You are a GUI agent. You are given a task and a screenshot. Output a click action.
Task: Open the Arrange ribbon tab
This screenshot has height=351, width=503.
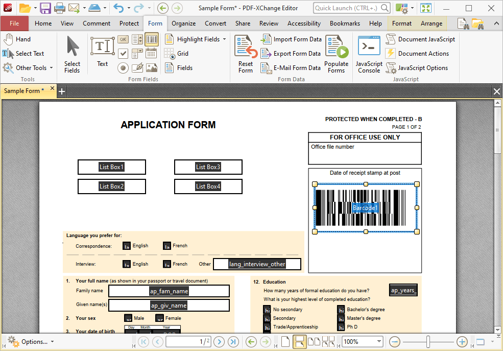coord(432,24)
